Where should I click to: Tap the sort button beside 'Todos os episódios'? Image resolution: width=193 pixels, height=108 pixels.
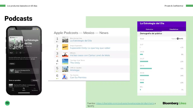click(x=35, y=80)
